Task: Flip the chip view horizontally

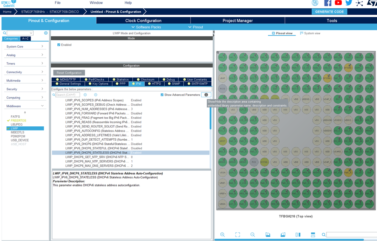Action: coord(298,235)
